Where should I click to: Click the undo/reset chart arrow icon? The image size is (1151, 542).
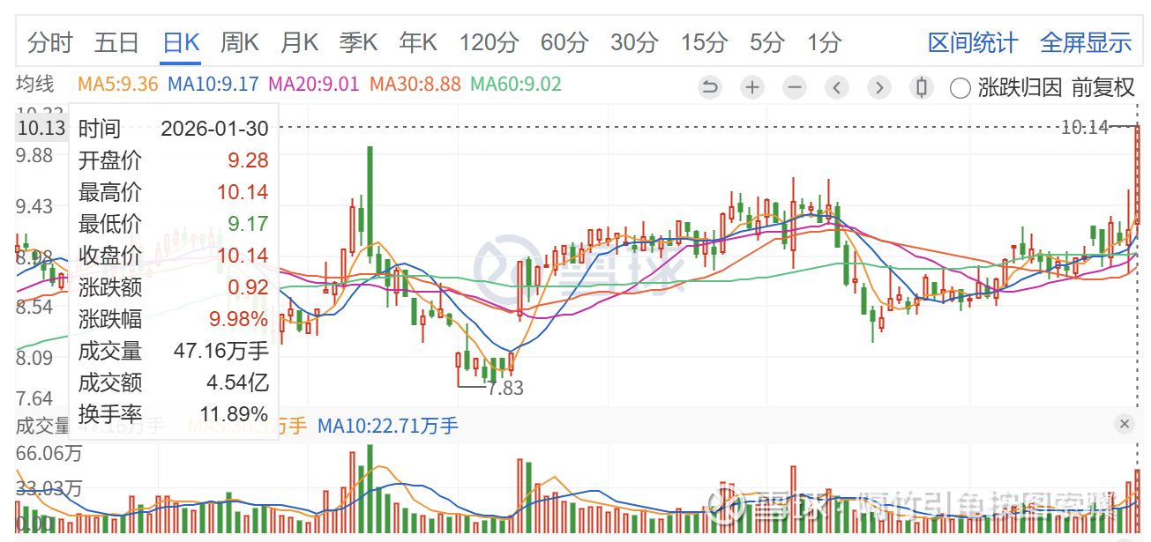(x=710, y=87)
